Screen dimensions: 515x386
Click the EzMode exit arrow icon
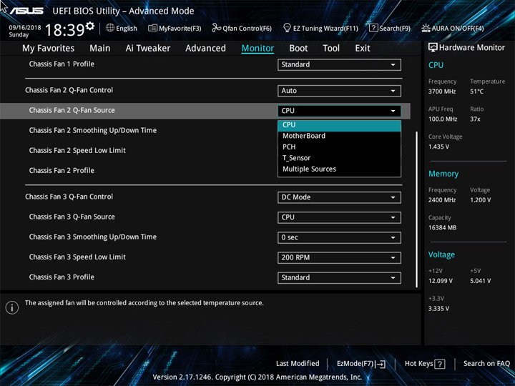point(381,364)
